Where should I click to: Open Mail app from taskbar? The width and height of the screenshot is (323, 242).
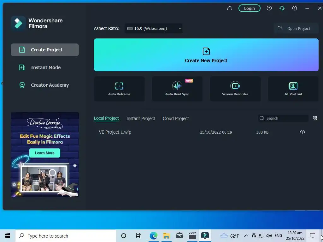pos(179,236)
